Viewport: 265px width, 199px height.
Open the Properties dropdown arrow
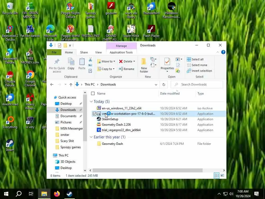tap(167, 72)
